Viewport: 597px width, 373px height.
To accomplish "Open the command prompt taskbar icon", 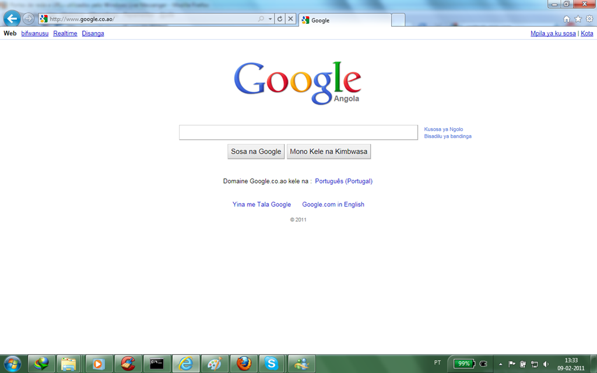I will (156, 364).
